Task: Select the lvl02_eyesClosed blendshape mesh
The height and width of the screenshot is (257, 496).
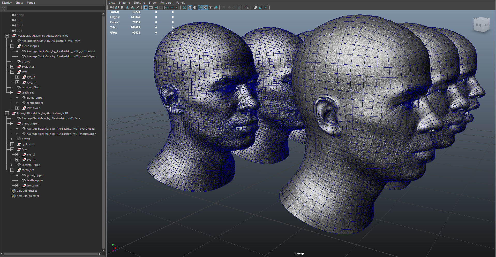Action: [x=61, y=51]
